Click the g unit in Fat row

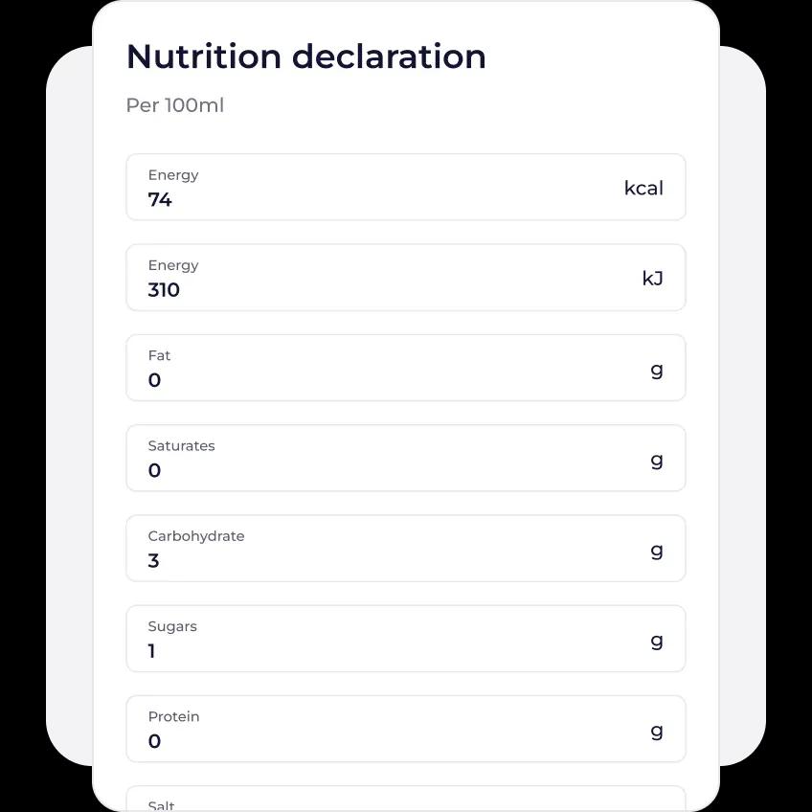pos(657,371)
